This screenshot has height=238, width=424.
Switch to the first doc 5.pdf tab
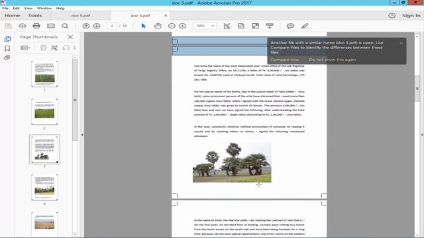(80, 16)
